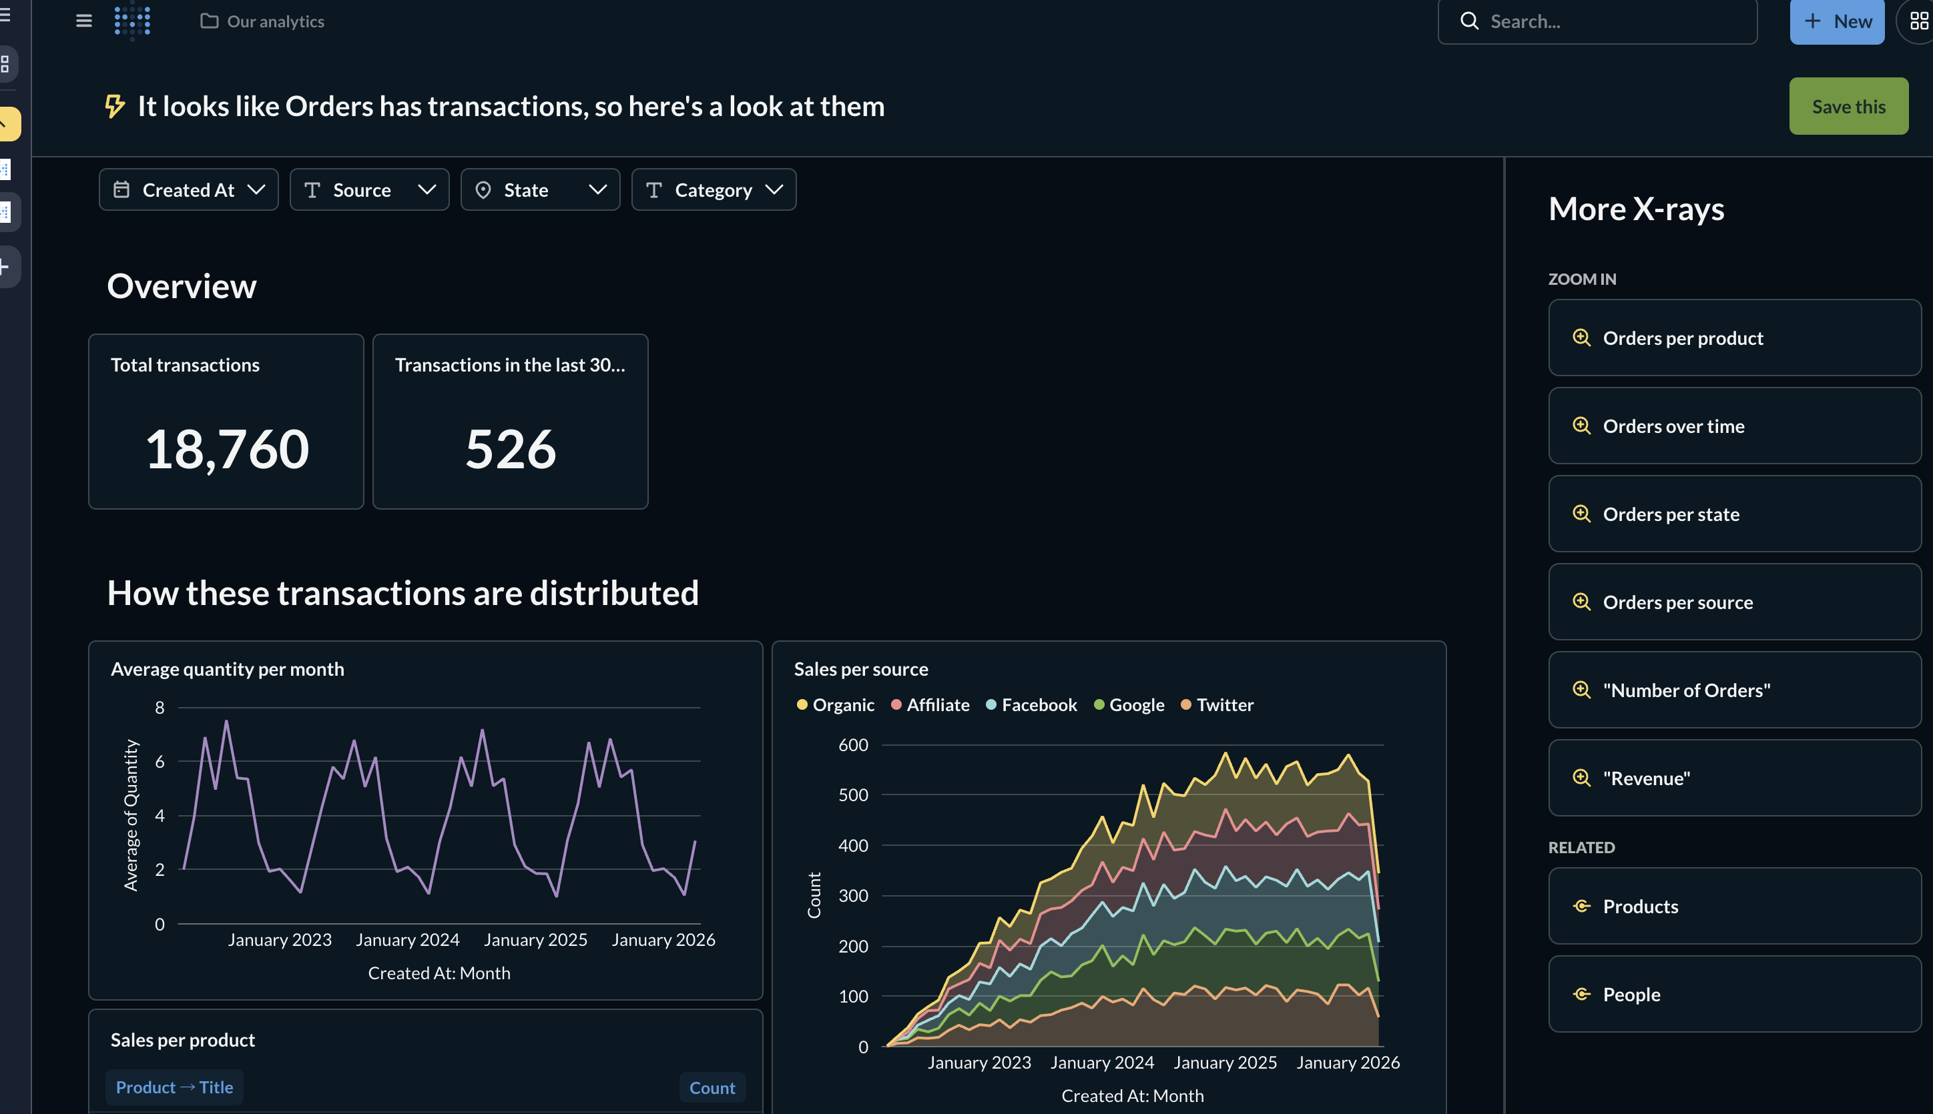Click the plus icon in New button

(x=1813, y=21)
